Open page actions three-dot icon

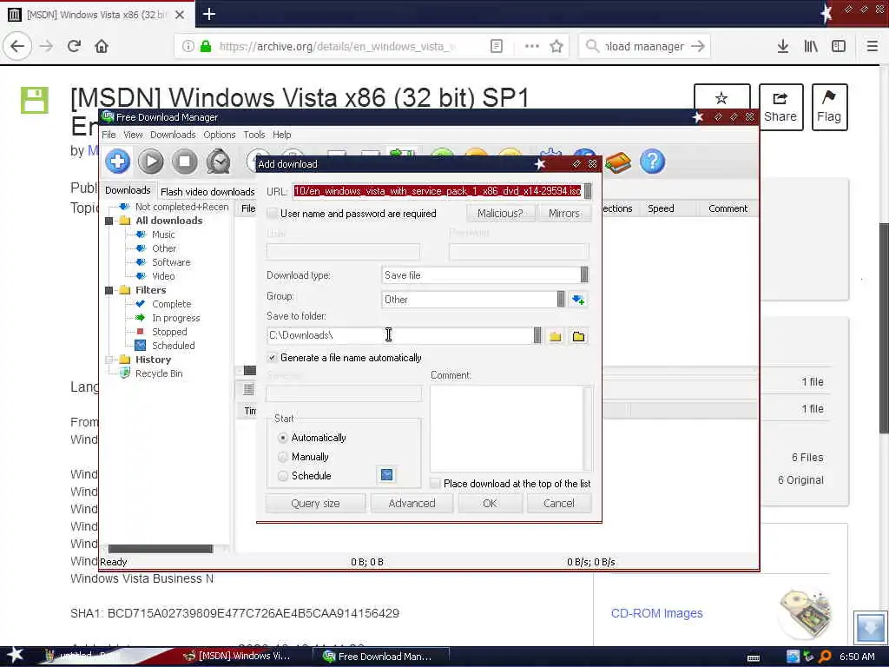[531, 46]
